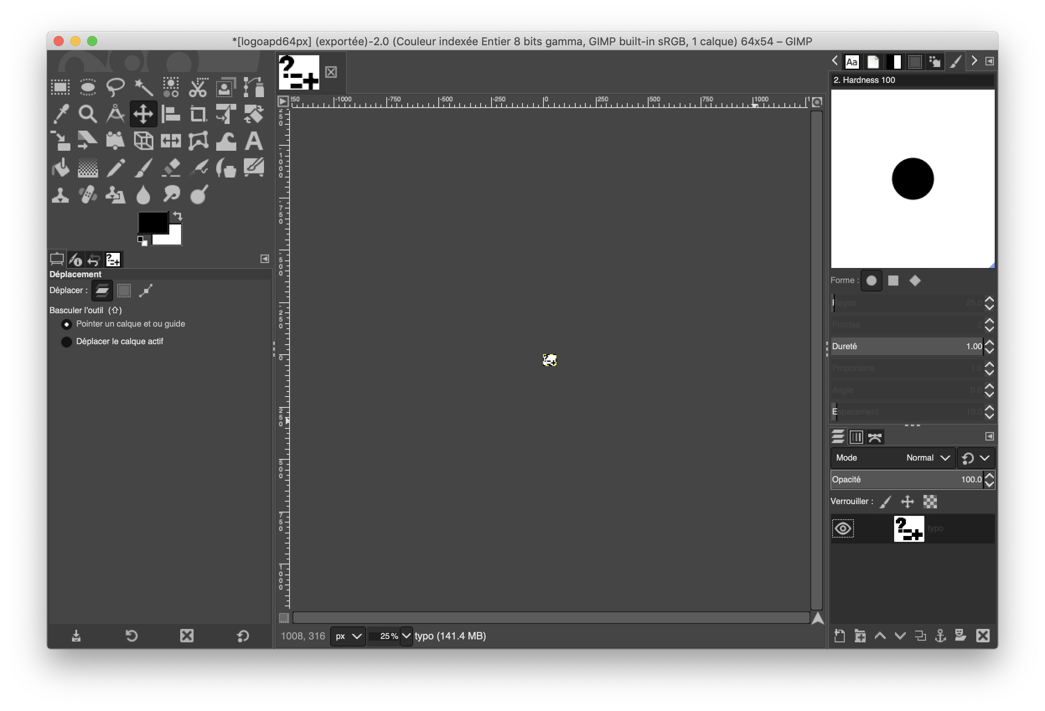This screenshot has width=1045, height=711.
Task: Choose the Rectangle Select tool
Action: coord(60,87)
